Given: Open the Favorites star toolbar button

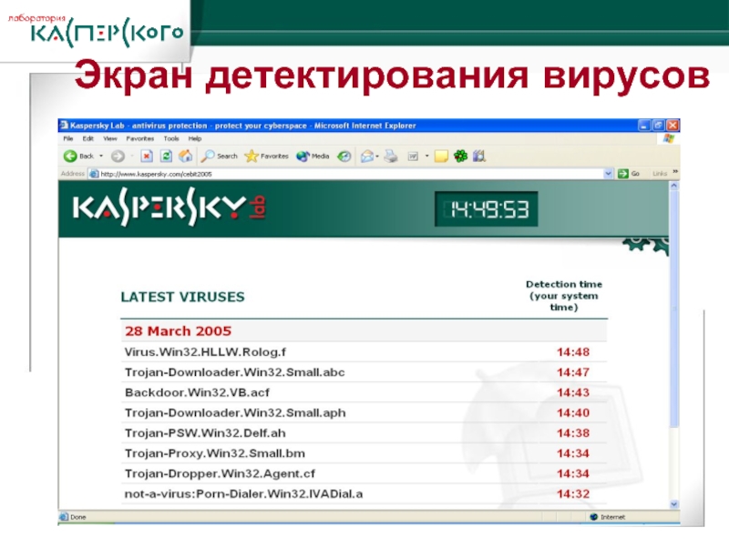Looking at the screenshot, I should (266, 157).
